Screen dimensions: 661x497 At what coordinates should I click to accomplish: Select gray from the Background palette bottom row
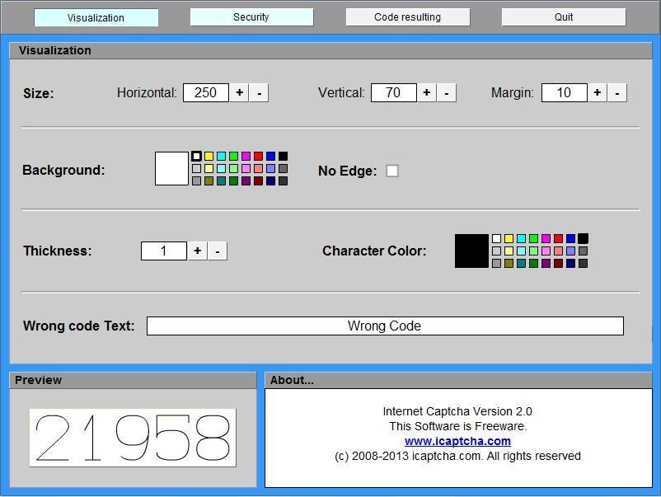click(x=196, y=180)
